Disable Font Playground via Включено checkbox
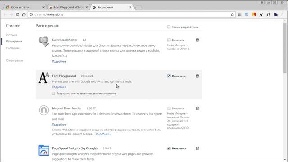 pos(169,76)
